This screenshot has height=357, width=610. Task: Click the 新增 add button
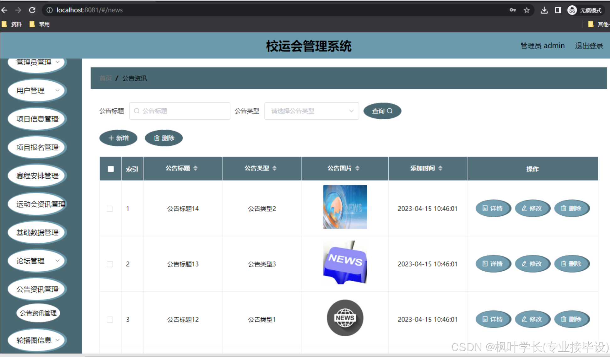click(x=118, y=138)
